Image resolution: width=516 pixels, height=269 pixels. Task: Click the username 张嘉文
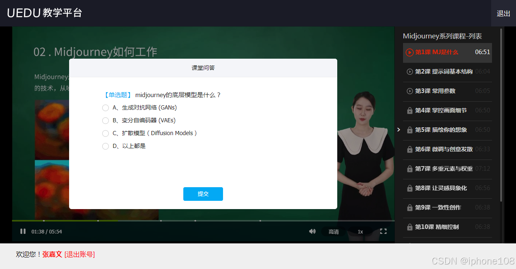click(x=52, y=255)
